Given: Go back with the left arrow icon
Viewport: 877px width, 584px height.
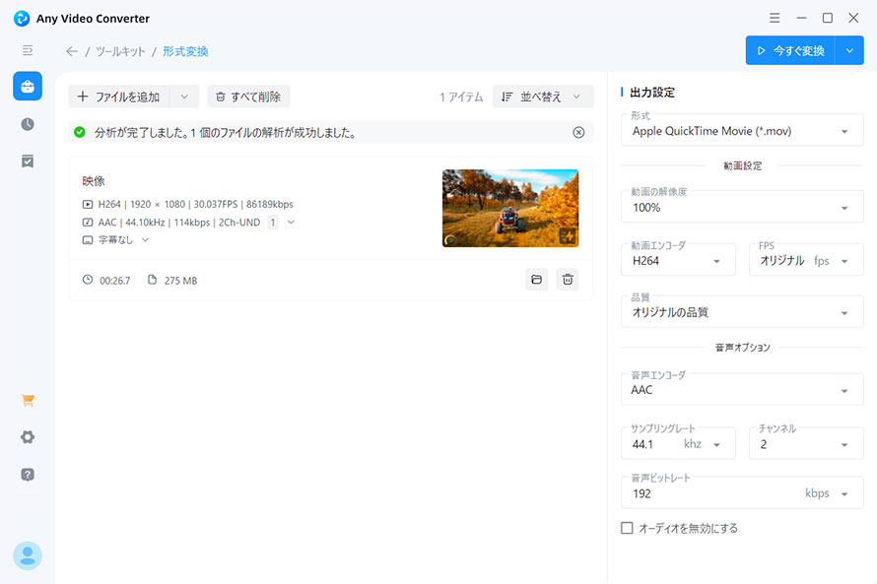Looking at the screenshot, I should click(x=72, y=51).
